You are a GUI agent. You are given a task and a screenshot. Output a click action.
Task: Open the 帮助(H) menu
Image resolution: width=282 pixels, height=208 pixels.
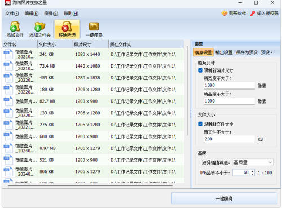71,14
